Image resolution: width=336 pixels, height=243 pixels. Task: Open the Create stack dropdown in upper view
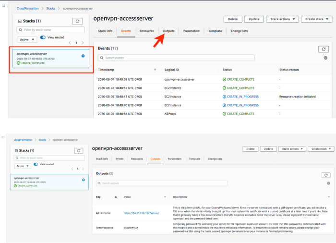pyautogui.click(x=316, y=19)
